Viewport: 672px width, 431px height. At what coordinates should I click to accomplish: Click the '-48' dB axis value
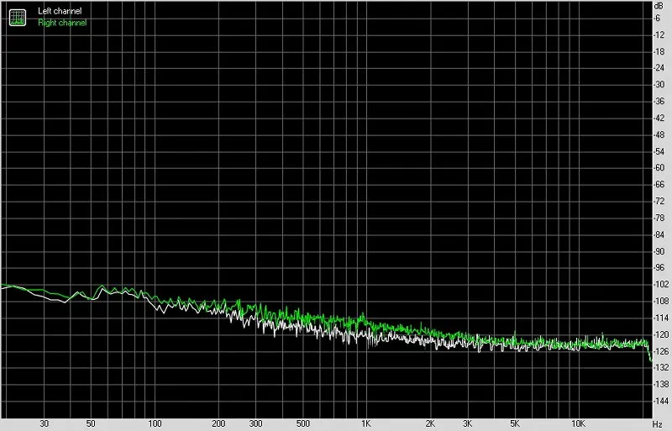659,134
